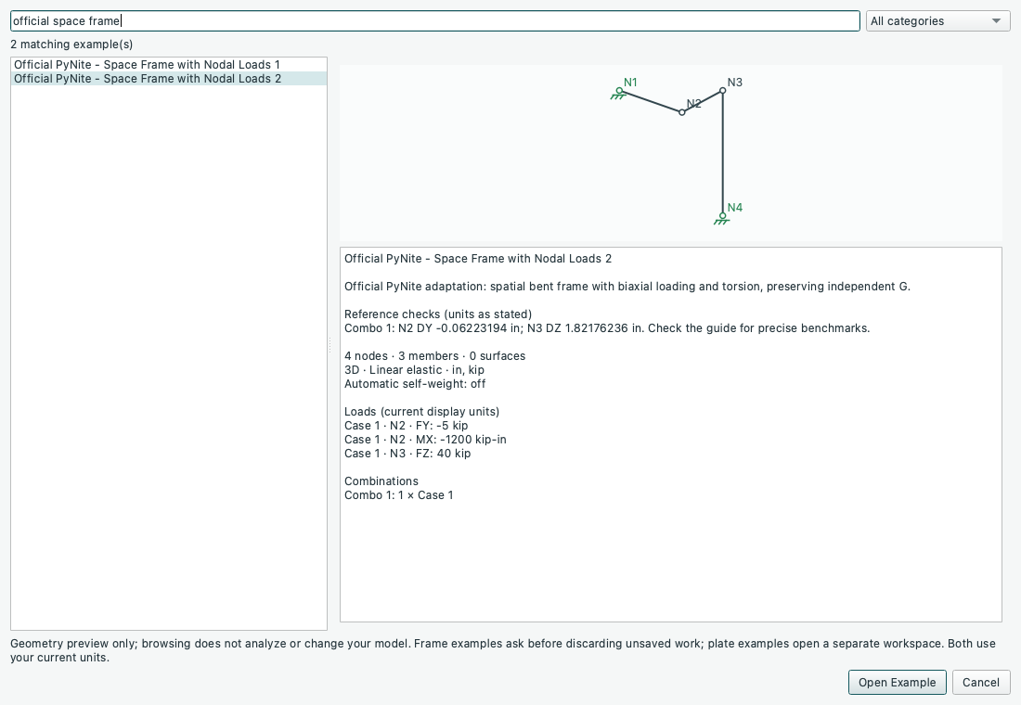Click the Open Example button
Viewport: 1021px width, 705px height.
pyautogui.click(x=897, y=682)
